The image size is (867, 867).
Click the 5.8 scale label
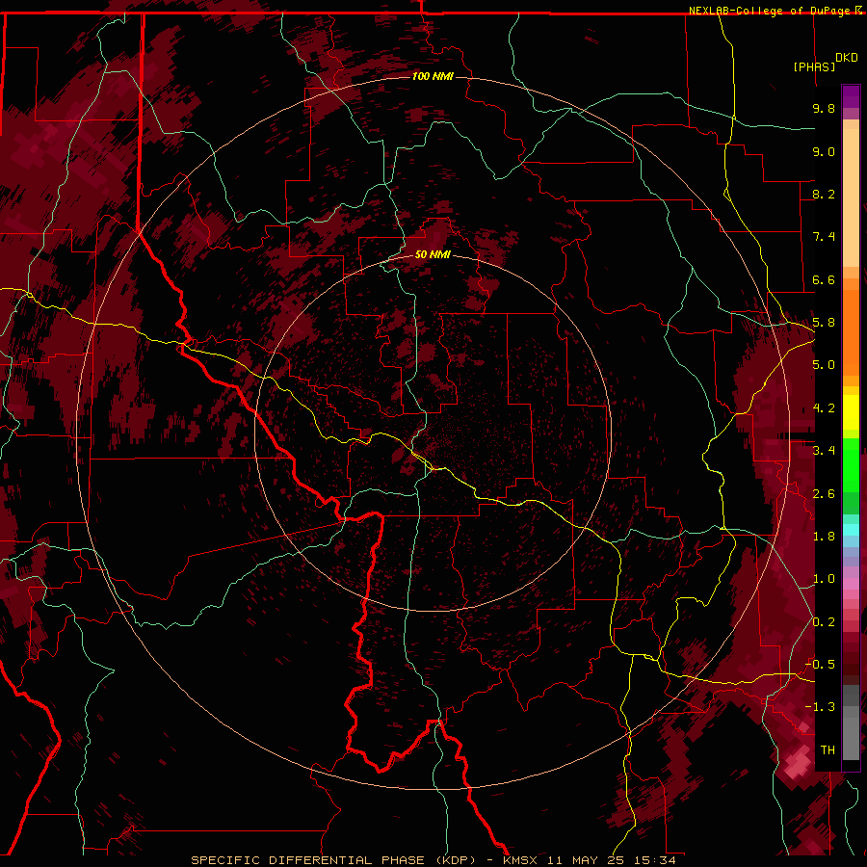(824, 323)
